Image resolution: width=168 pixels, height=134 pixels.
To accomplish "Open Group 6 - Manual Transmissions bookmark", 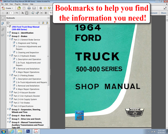I will click(x=28, y=125).
